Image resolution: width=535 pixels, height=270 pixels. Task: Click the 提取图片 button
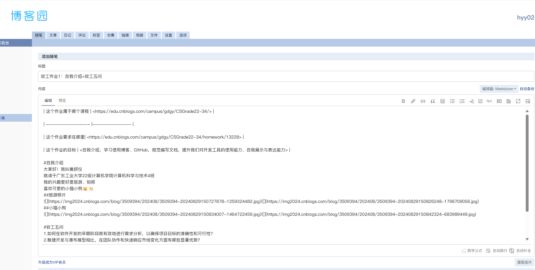(524, 262)
